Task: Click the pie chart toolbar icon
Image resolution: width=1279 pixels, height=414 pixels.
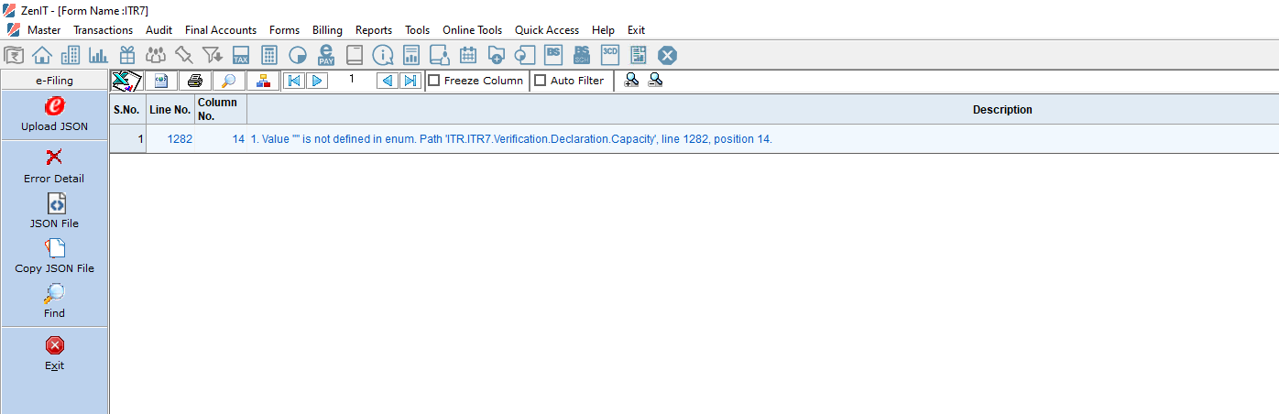Action: pos(298,56)
